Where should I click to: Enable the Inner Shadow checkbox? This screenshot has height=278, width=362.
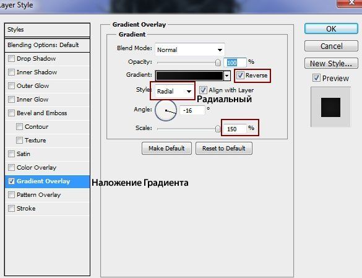(x=11, y=72)
